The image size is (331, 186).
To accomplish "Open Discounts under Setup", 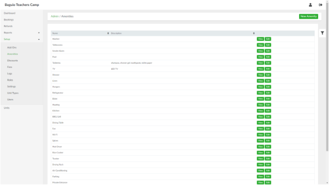I will [x=12, y=61].
